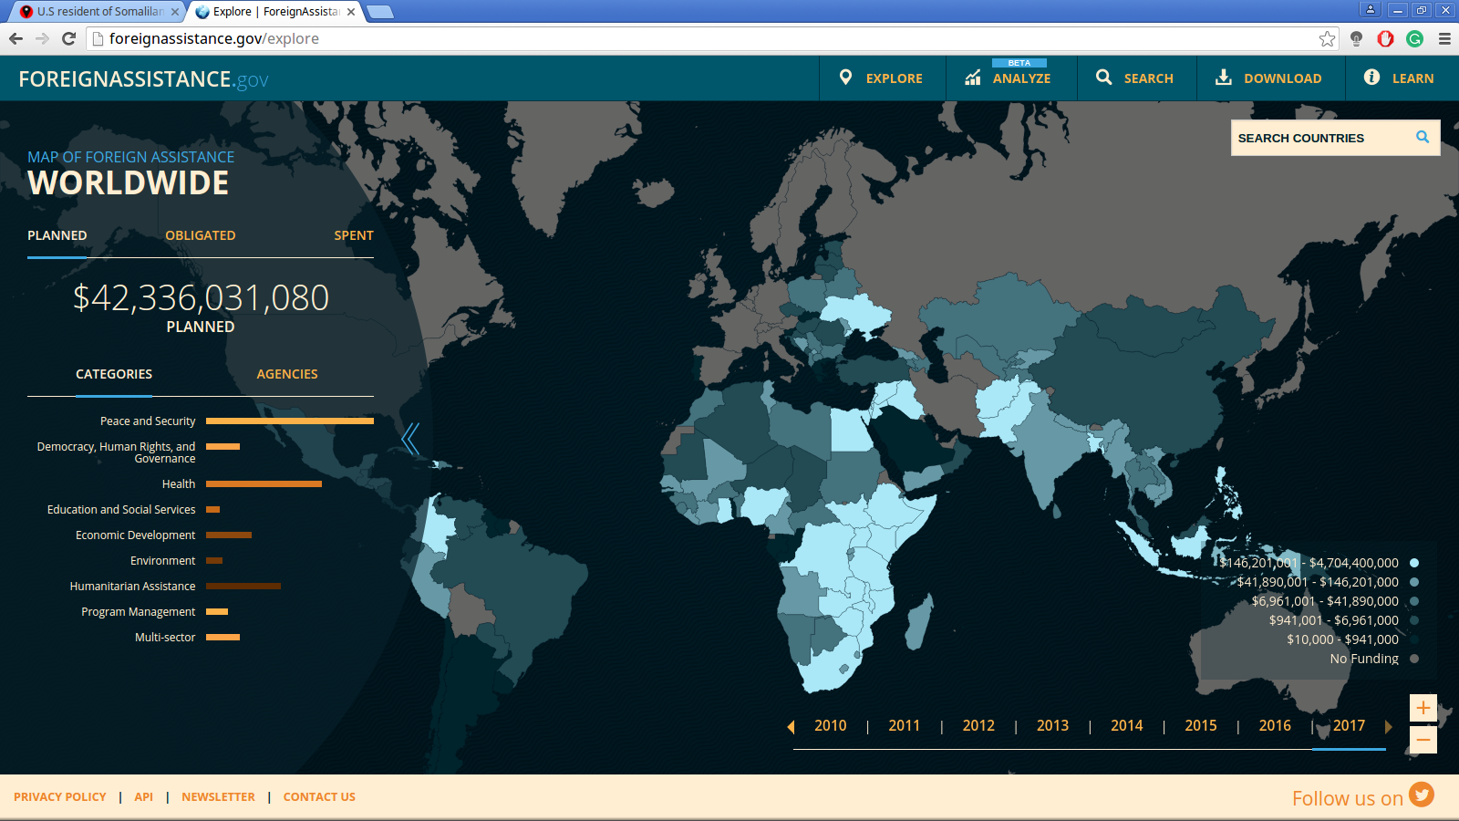The height and width of the screenshot is (821, 1459).
Task: Click the highest funding range legend dot
Action: tap(1414, 563)
